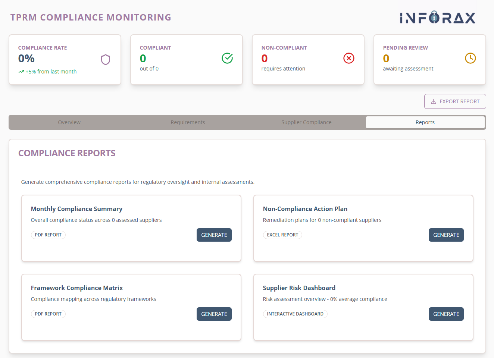Generate the Supplier Risk Dashboard
This screenshot has height=358, width=494.
pyautogui.click(x=446, y=314)
